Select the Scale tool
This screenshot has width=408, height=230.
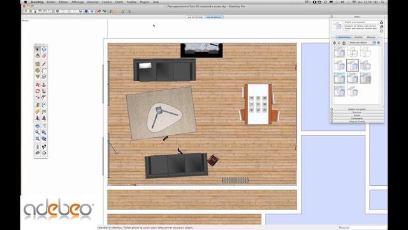click(x=38, y=98)
